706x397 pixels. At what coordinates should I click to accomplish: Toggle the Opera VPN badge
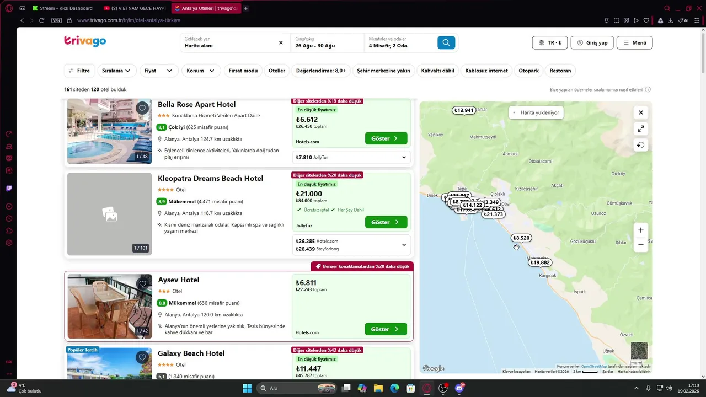coord(56,20)
